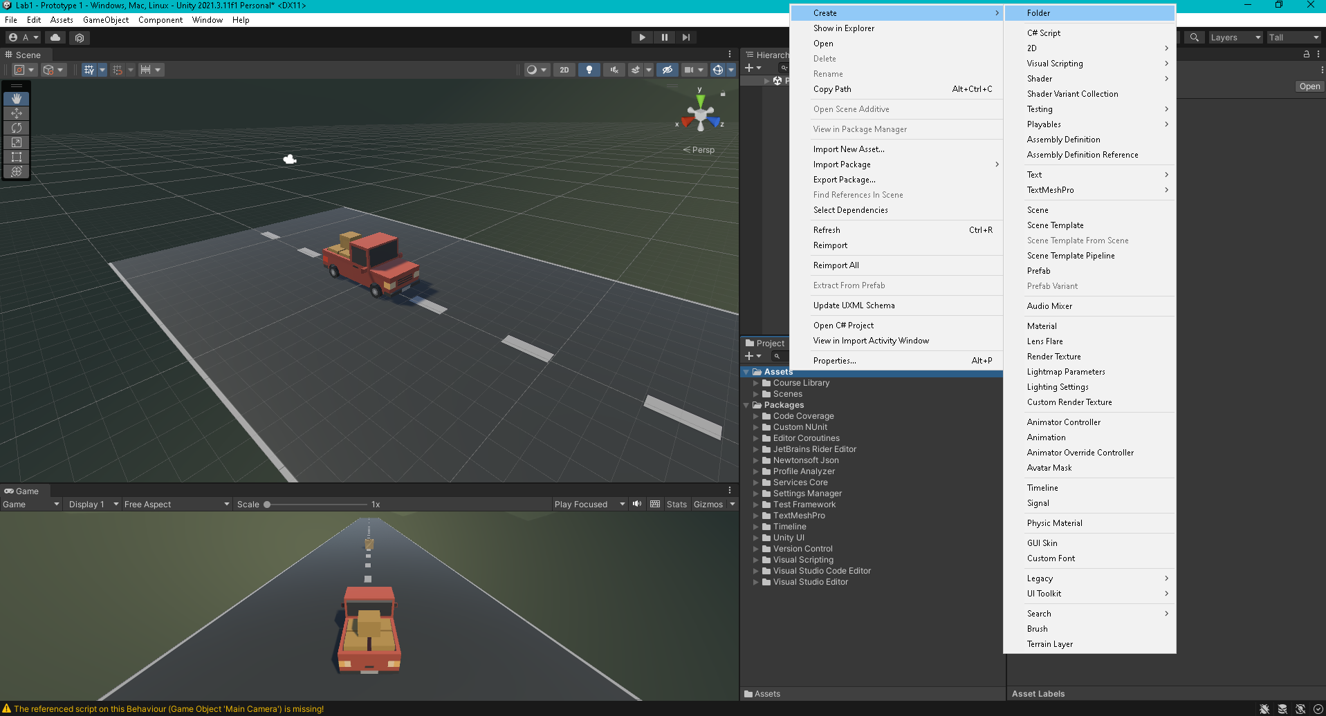Open the Package Manager icon in toolbar
1326x716 pixels.
coord(80,38)
